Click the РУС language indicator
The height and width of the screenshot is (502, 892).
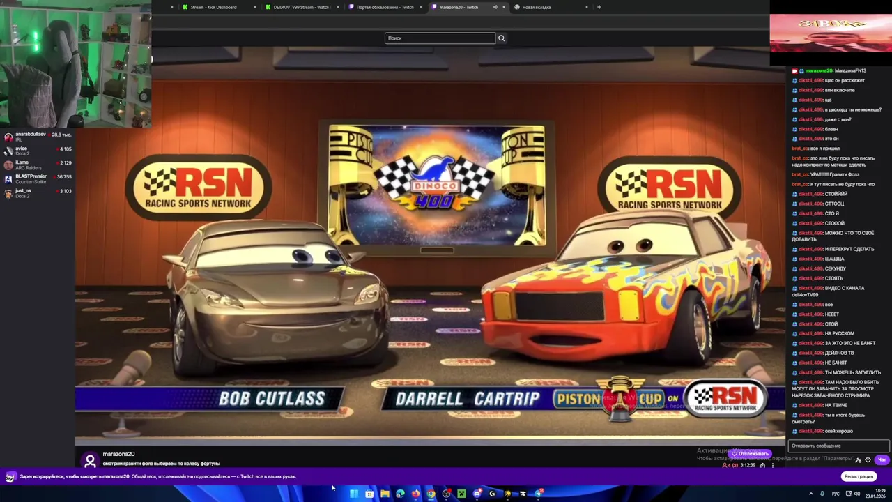click(836, 494)
